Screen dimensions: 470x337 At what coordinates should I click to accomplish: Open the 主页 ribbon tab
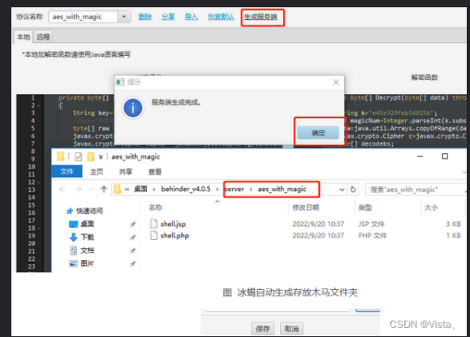[x=97, y=172]
